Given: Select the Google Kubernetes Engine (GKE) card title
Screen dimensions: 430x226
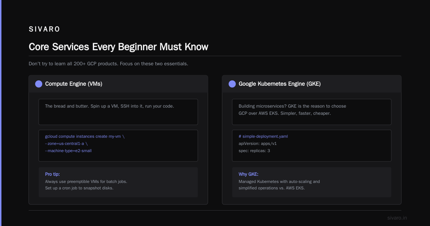Looking at the screenshot, I should (279, 84).
